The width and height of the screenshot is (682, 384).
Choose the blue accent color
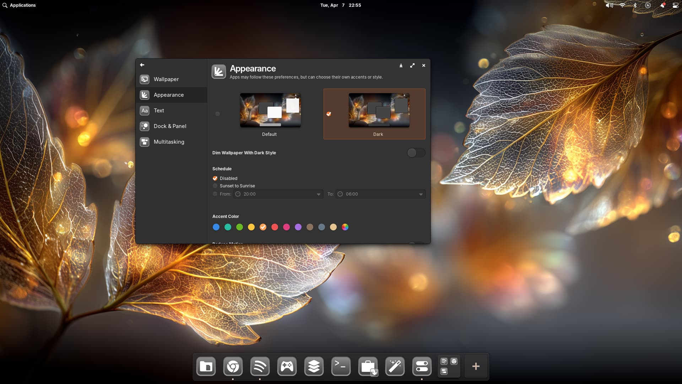pyautogui.click(x=216, y=227)
